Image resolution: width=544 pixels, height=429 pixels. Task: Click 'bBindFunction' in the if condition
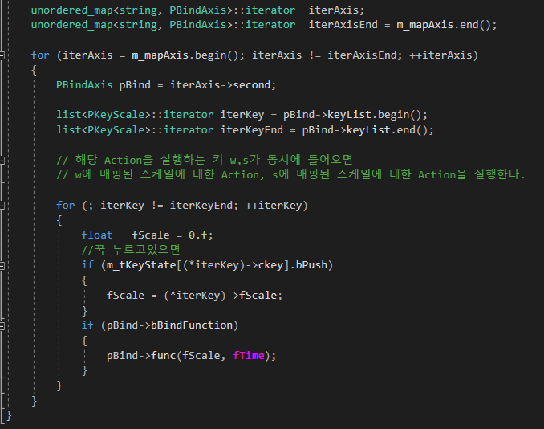coord(192,325)
